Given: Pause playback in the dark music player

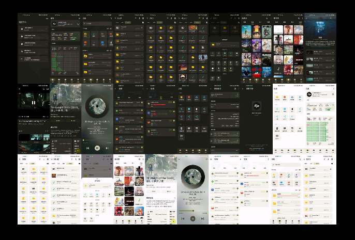Looking at the screenshot, I should click(x=97, y=148).
